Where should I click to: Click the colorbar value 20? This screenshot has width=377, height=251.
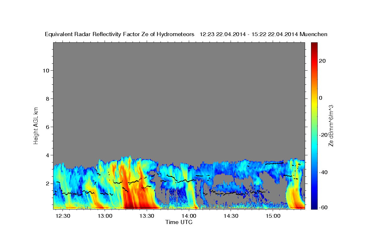pos(322,61)
